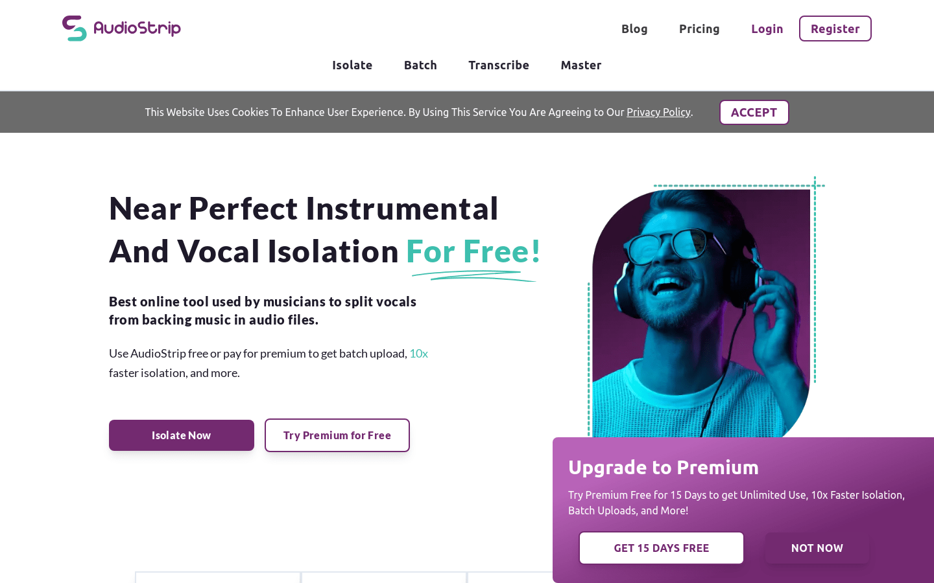Open the Master tab
934x583 pixels.
click(581, 65)
